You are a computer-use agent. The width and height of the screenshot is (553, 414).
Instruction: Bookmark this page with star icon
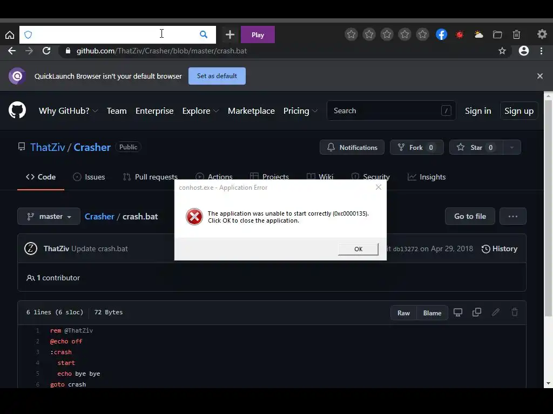(502, 51)
